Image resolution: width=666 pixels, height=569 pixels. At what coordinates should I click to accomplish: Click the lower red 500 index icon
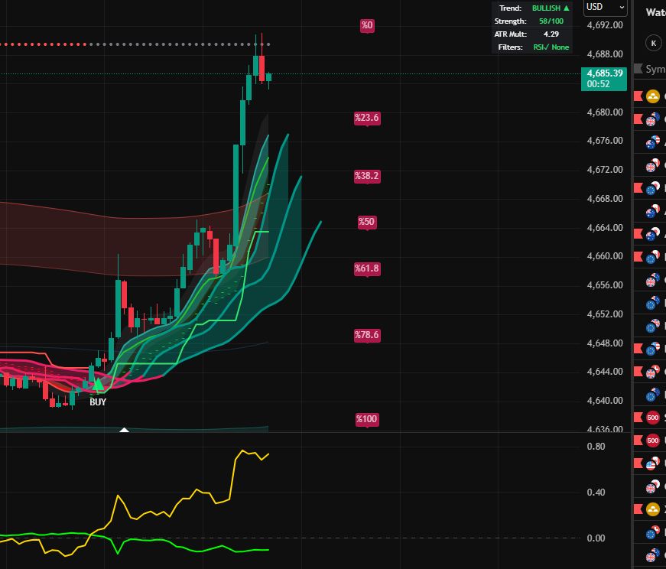coord(652,441)
